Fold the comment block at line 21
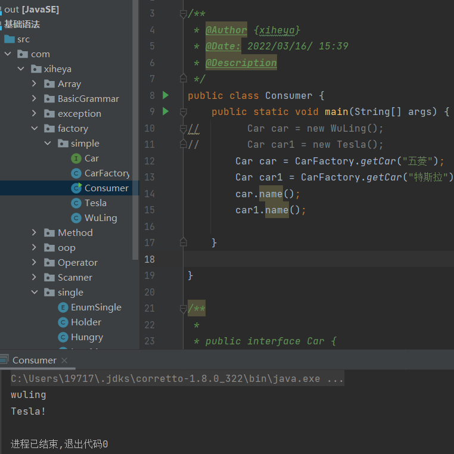 (x=183, y=309)
